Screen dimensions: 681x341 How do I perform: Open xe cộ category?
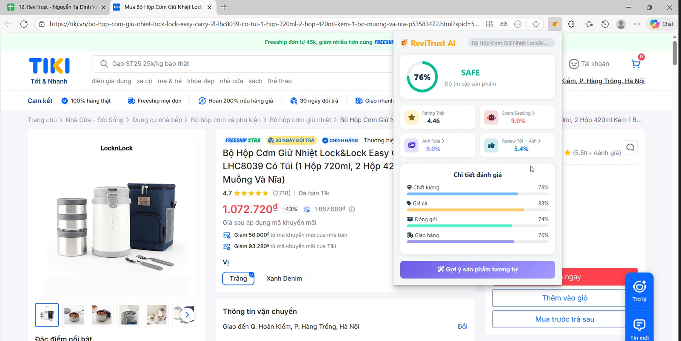pyautogui.click(x=145, y=81)
